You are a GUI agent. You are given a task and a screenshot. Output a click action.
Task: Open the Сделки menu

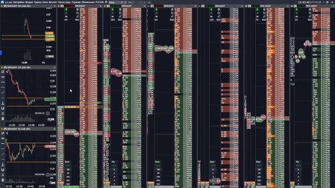tap(38, 2)
